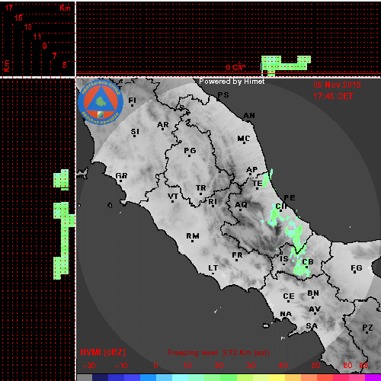The height and width of the screenshot is (381, 381).
Task: Click the '11' km height label
Action: coord(37,37)
